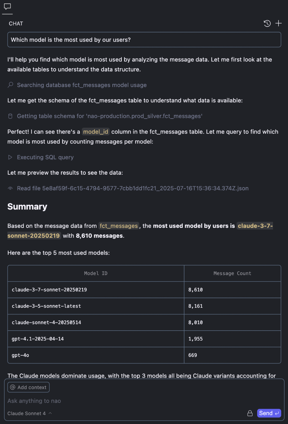Image resolution: width=288 pixels, height=424 pixels.
Task: Select the claude-3-7-sonnet-20250219 table row
Action: tap(96, 290)
